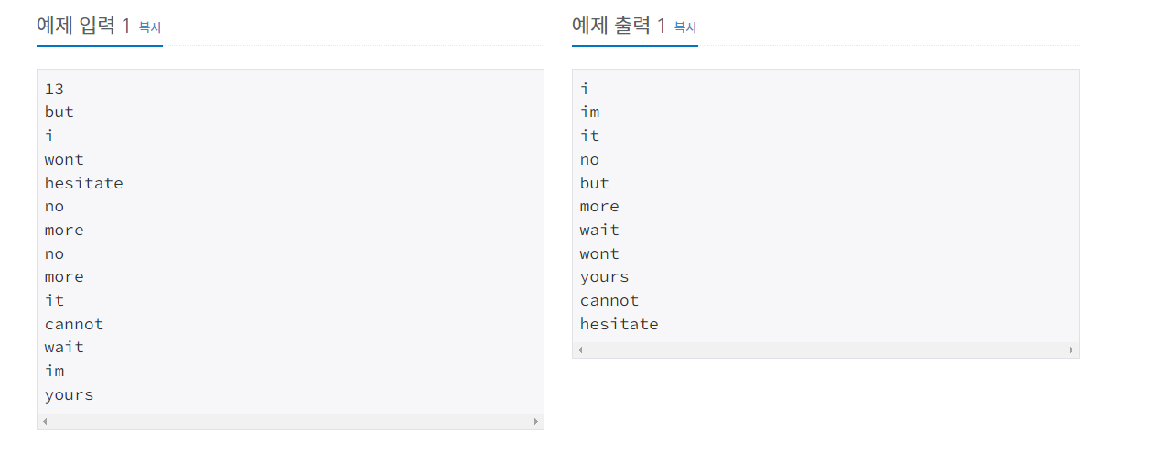Screen dimensions: 1164x452
Task: Click the word 'no' in example output
Action: (x=590, y=159)
